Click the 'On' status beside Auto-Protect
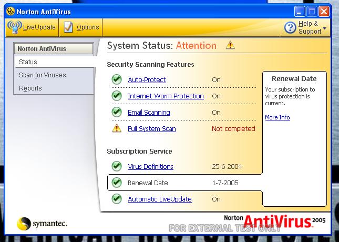Viewport: 339px width, 242px height. point(216,80)
